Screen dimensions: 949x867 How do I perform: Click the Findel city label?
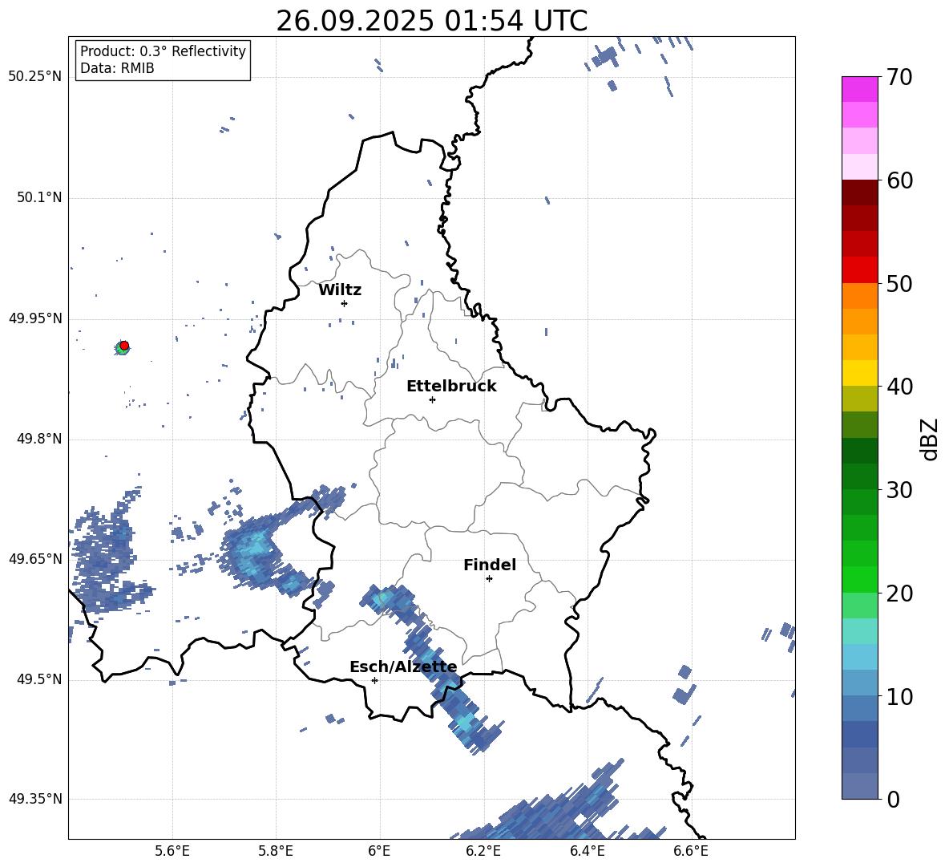point(490,565)
